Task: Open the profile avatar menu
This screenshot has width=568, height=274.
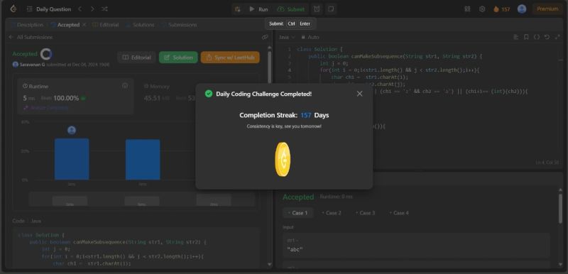Action: [x=522, y=9]
